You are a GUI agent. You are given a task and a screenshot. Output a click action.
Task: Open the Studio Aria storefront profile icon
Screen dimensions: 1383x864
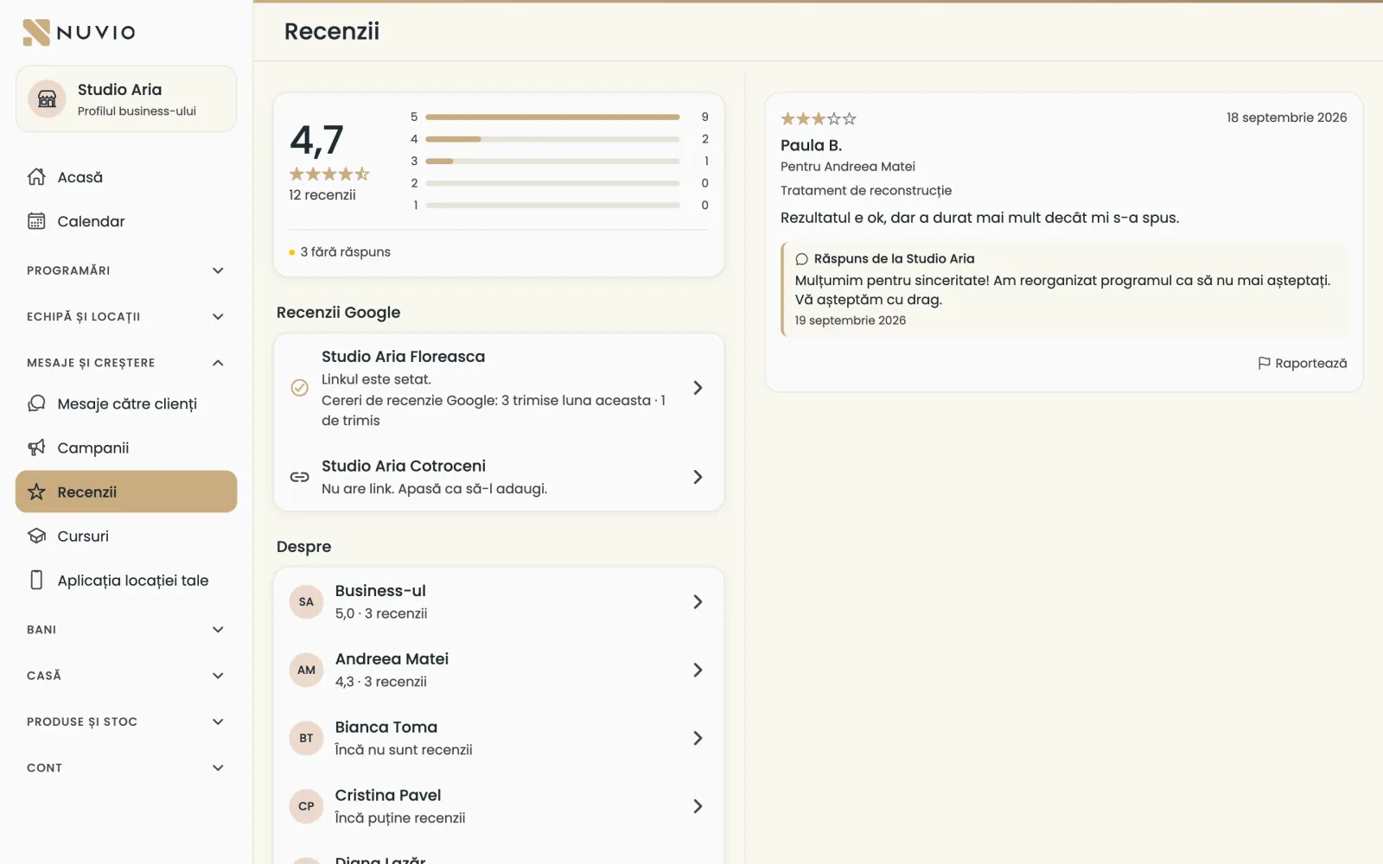click(x=47, y=99)
